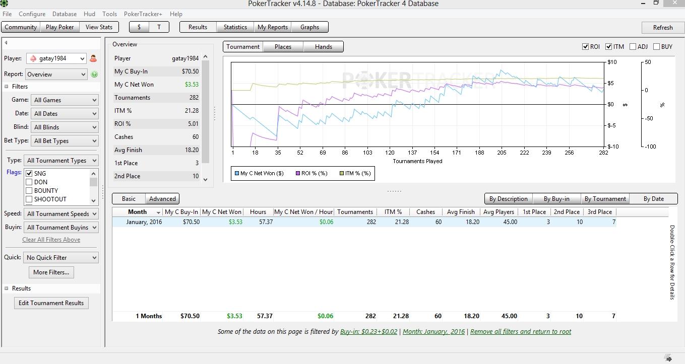Click the olive ITM % legend swatch
Screen dimensions: 685x364
[x=341, y=173]
